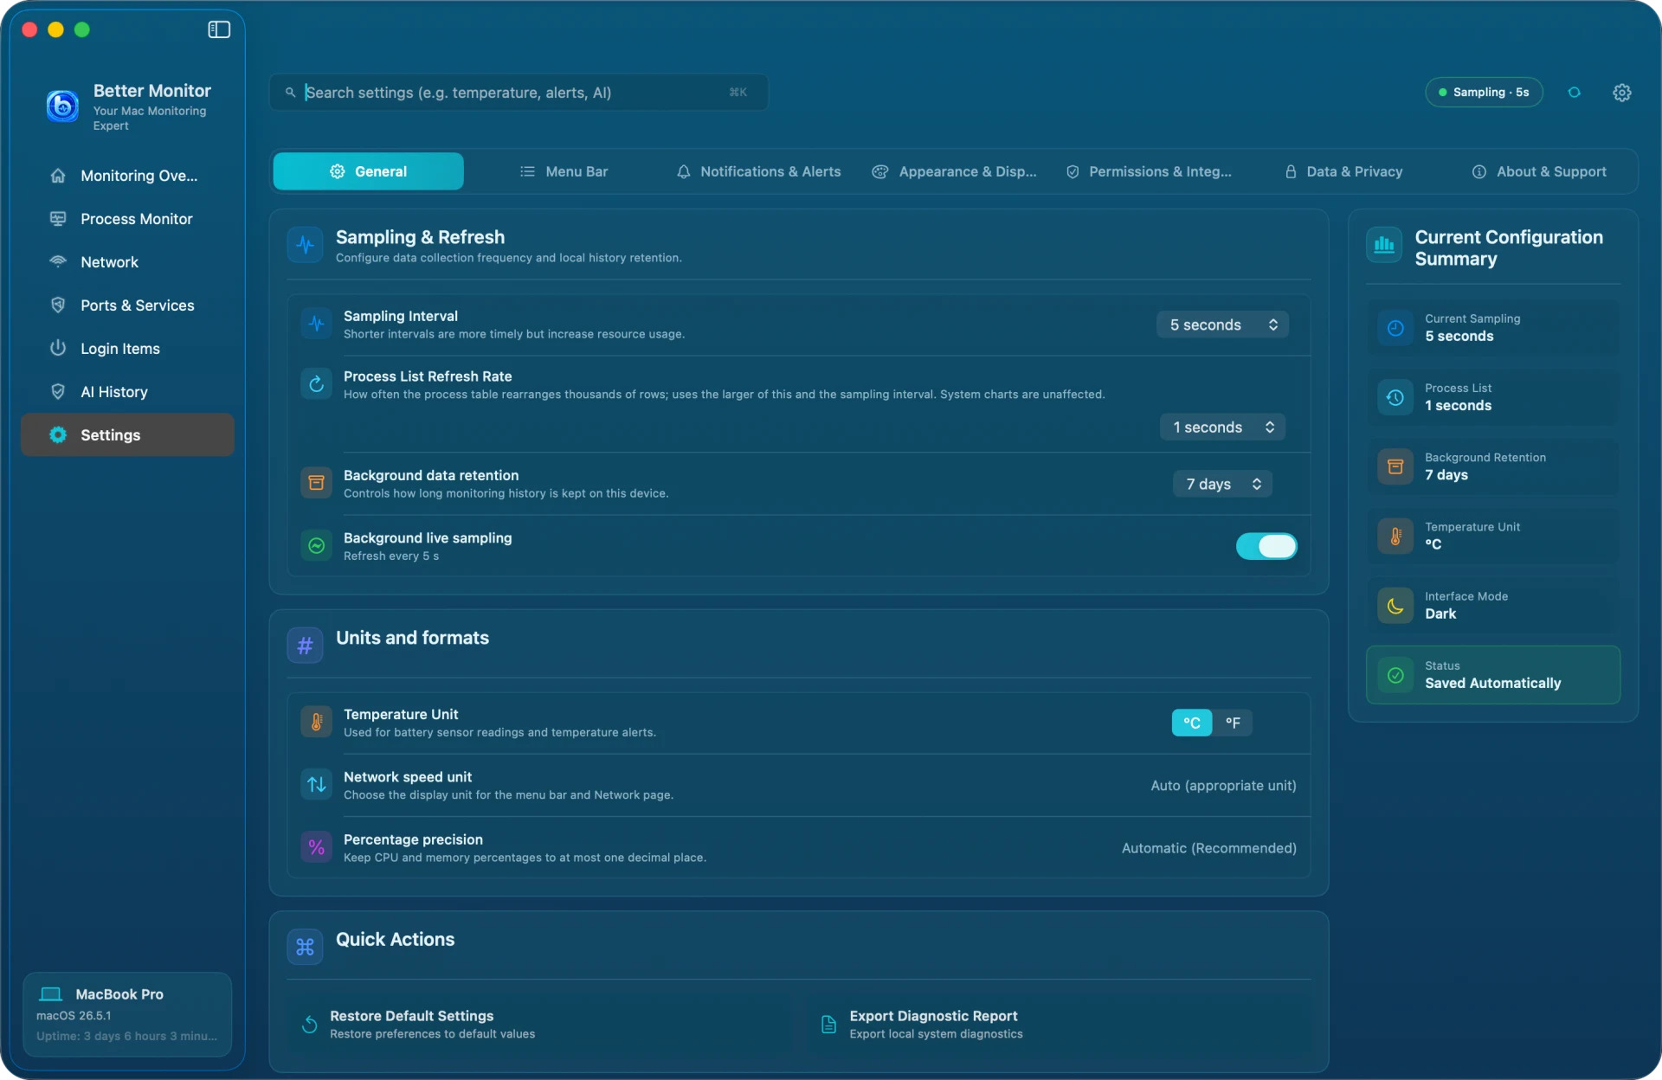1662x1080 pixels.
Task: Toggle the sidebar panel icon
Action: point(219,29)
